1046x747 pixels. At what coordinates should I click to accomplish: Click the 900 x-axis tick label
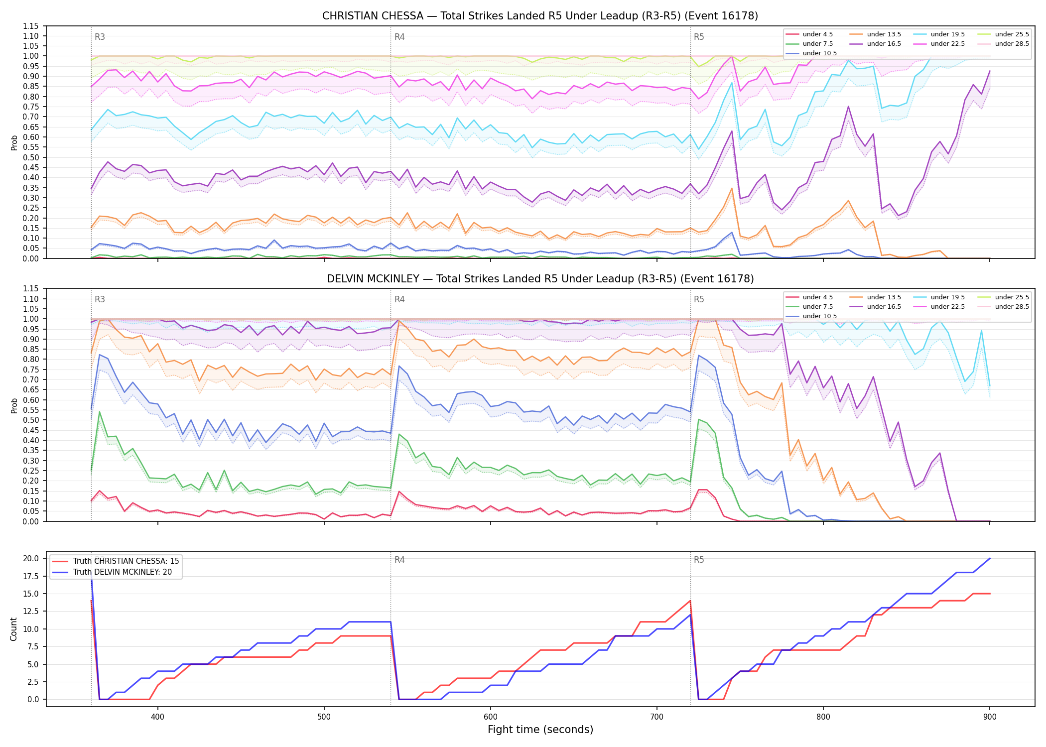990,717
